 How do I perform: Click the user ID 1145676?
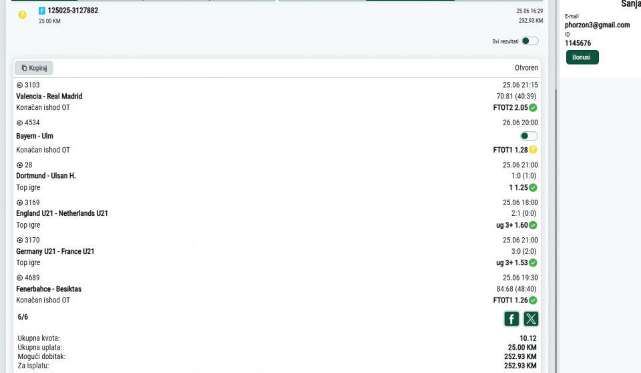(578, 43)
